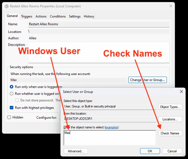Image resolution: width=188 pixels, height=159 pixels.
Task: Open the examples link
Action: pyautogui.click(x=111, y=127)
